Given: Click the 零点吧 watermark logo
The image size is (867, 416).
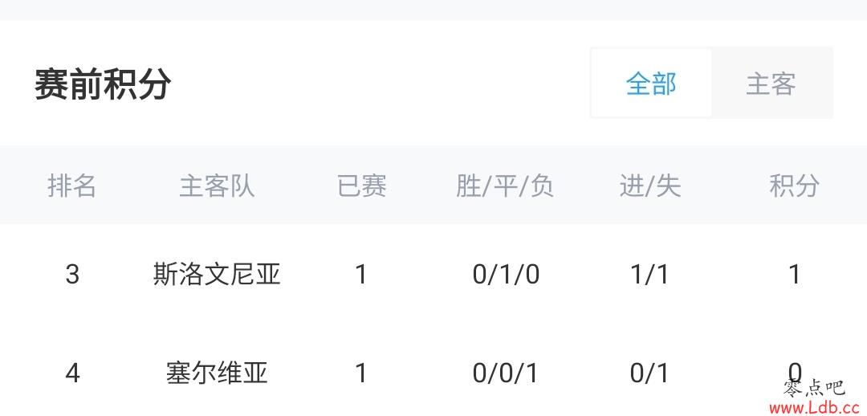Looking at the screenshot, I should pyautogui.click(x=815, y=388).
